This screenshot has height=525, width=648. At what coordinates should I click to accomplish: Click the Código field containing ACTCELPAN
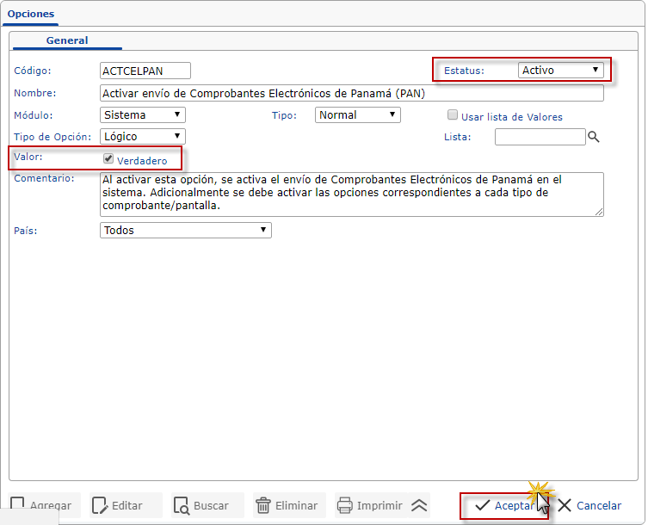[145, 71]
